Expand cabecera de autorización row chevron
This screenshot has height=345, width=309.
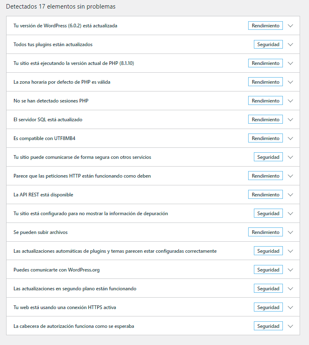click(x=290, y=326)
